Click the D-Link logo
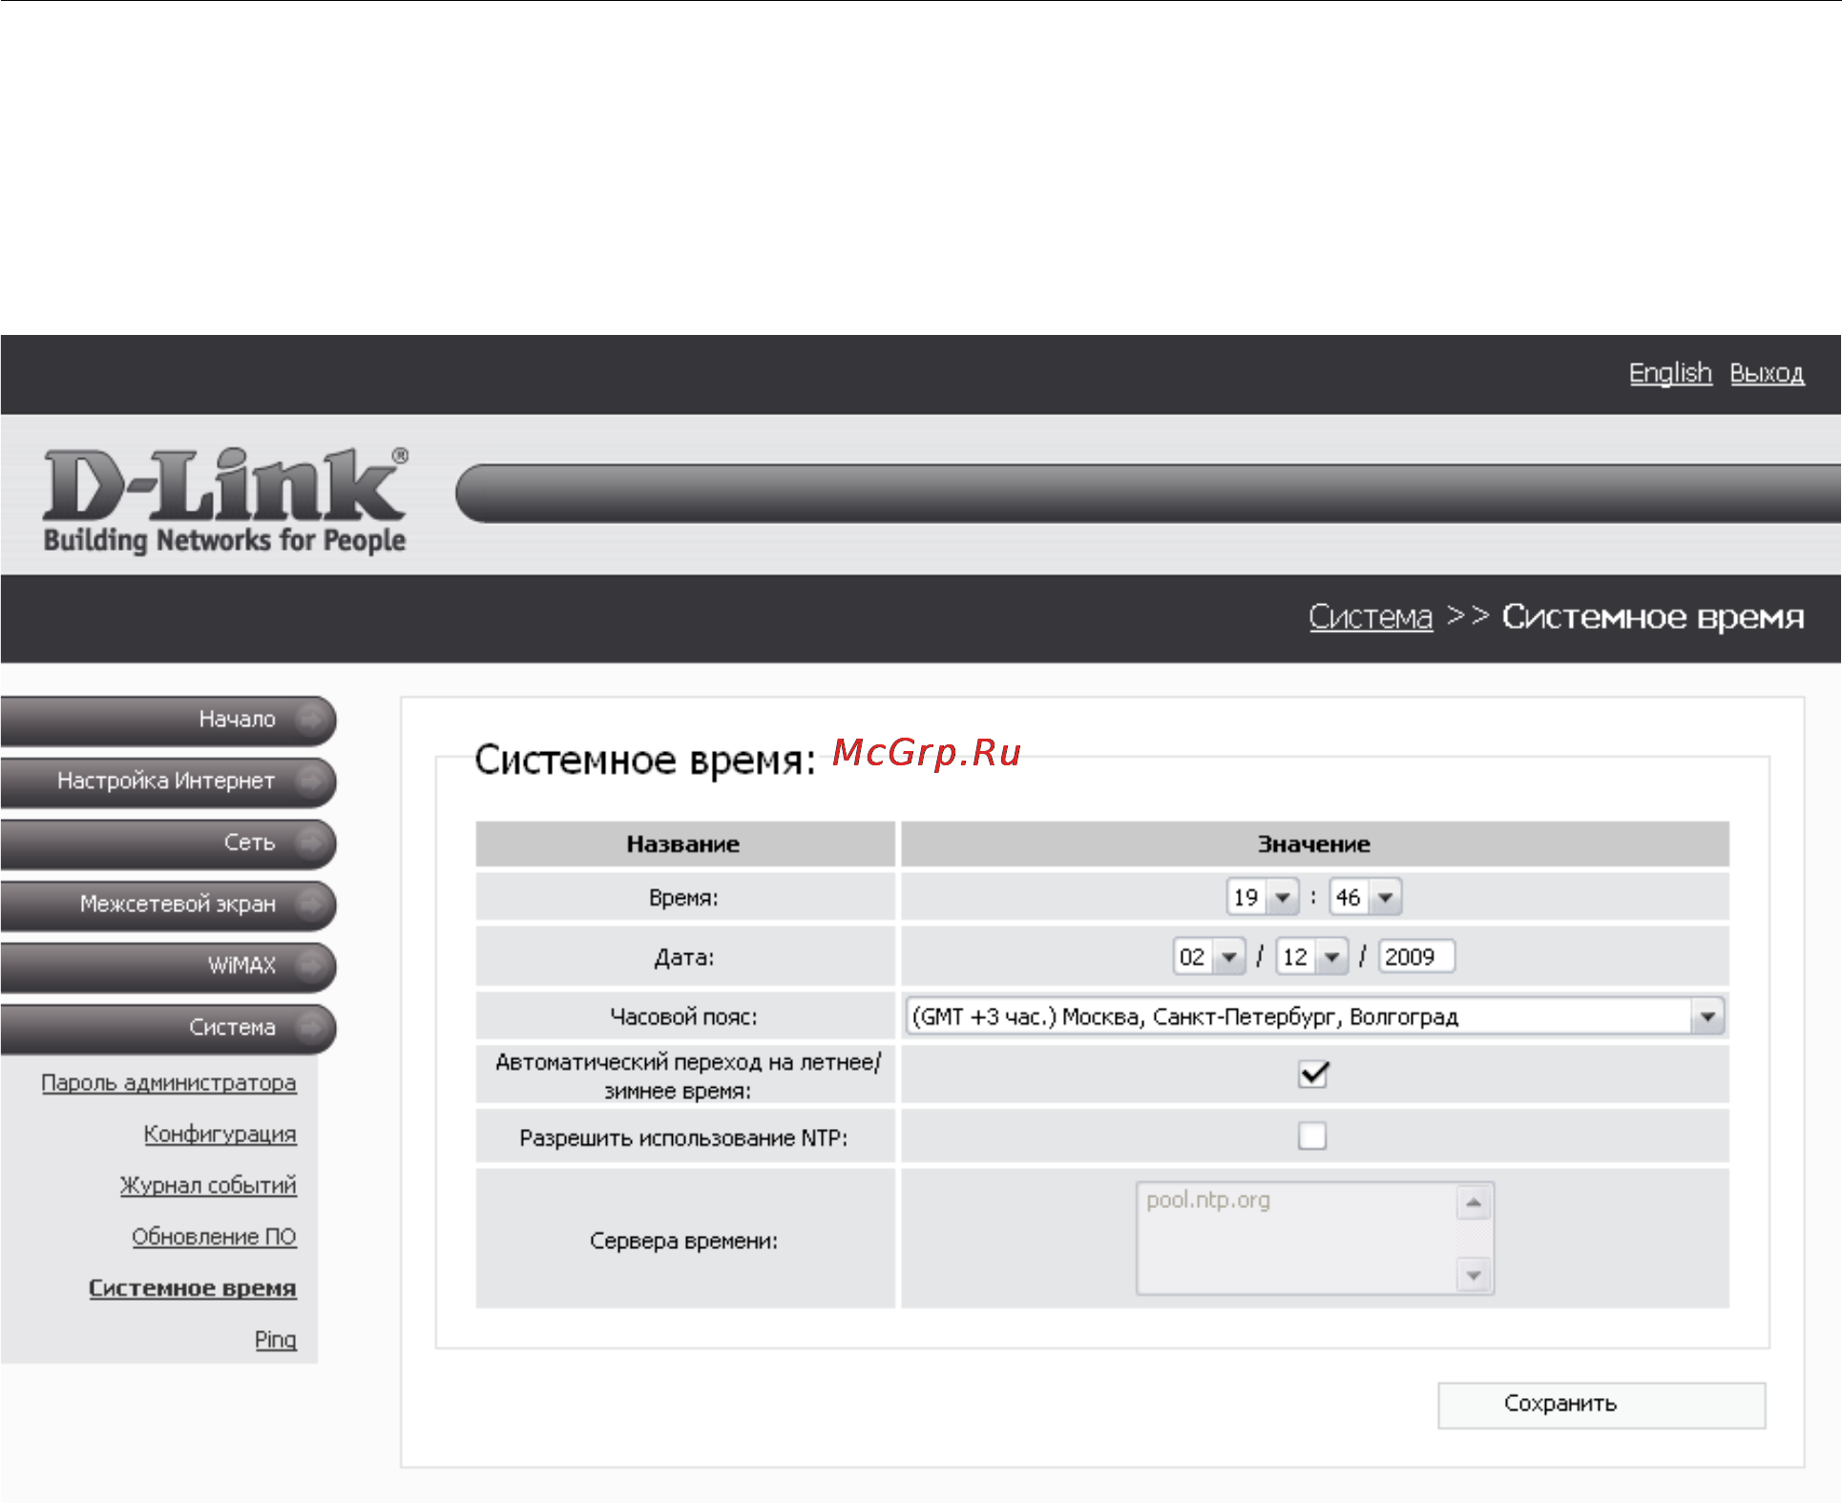Viewport: 1842px width, 1503px height. (x=225, y=499)
